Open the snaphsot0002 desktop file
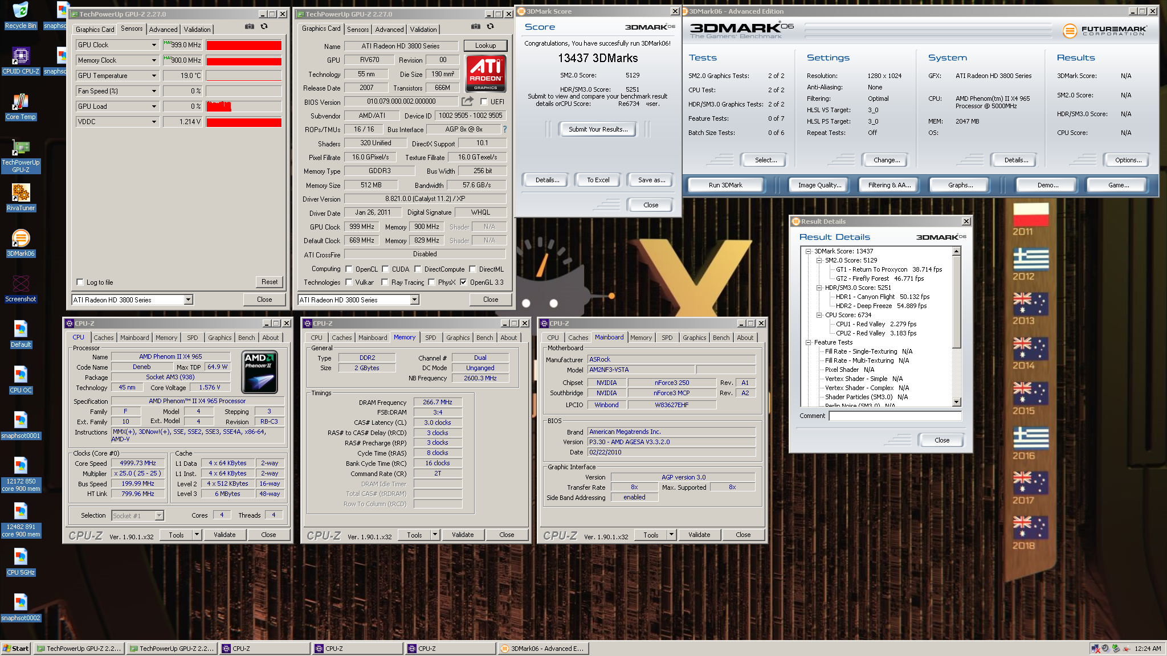 [x=21, y=608]
